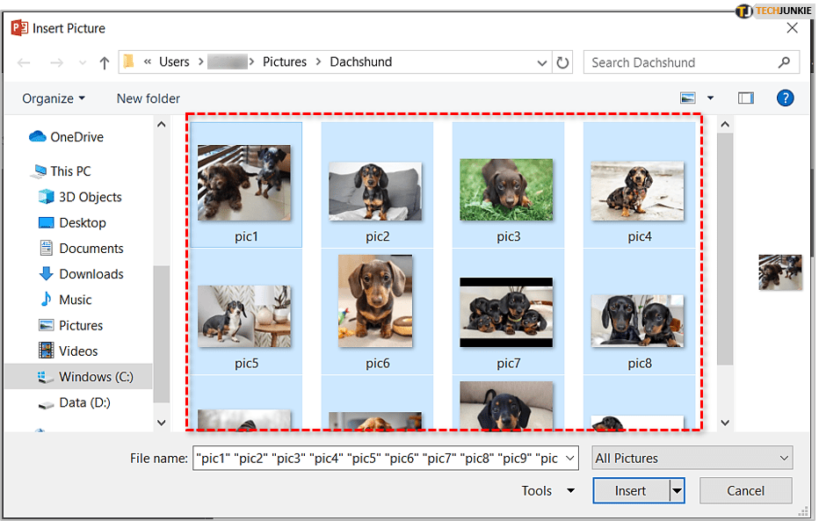Click the Up directory arrow icon
Image resolution: width=819 pixels, height=521 pixels.
point(105,62)
